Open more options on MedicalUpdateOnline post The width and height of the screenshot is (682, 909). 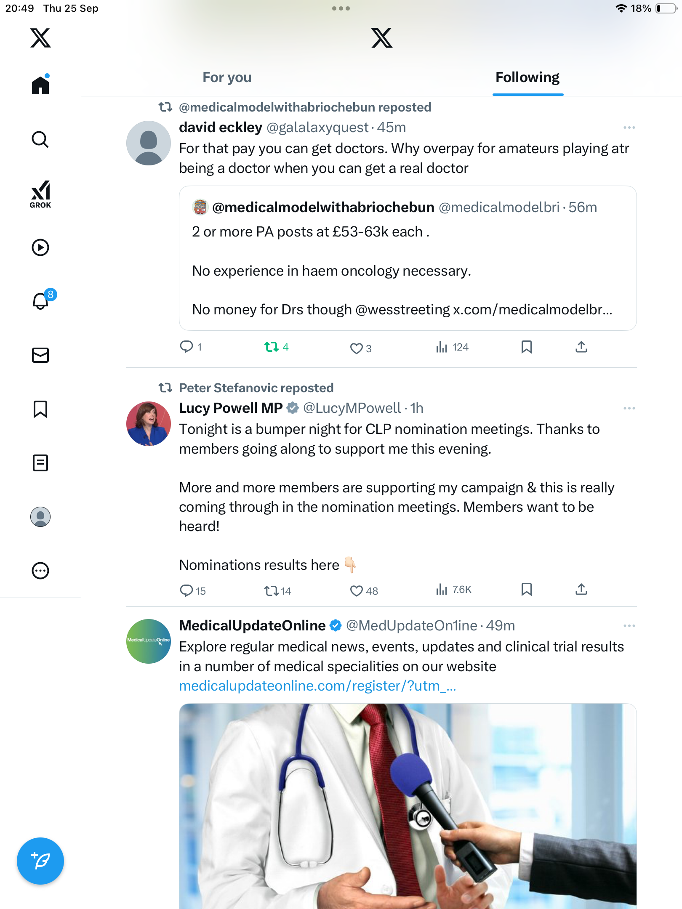[x=629, y=626]
